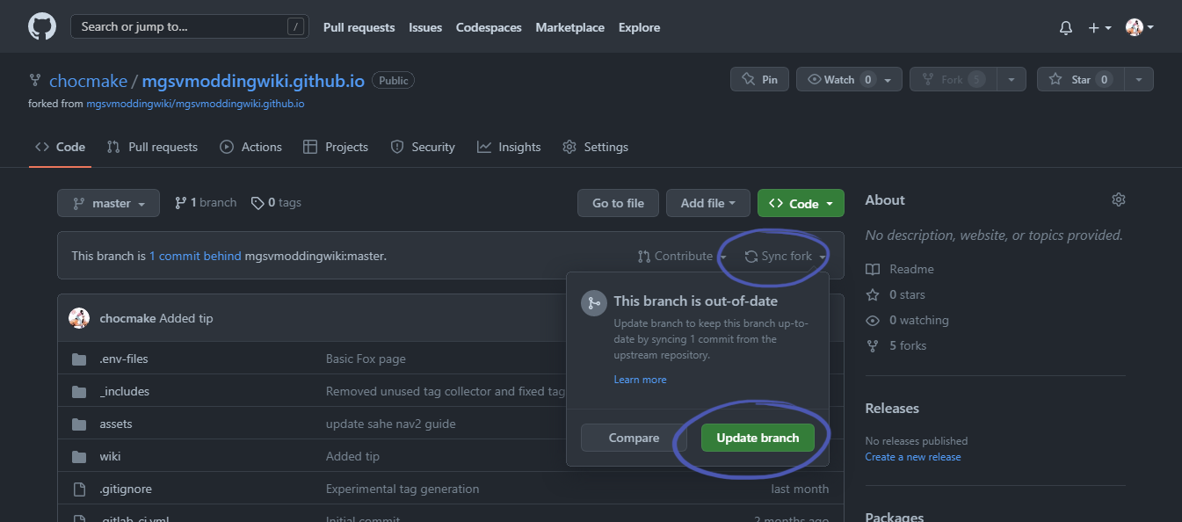Toggle the Sync fork dropdown
1182x522 pixels.
785,256
